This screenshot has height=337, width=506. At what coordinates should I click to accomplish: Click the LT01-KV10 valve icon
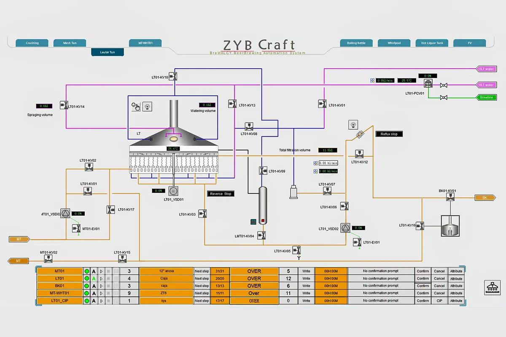pyautogui.click(x=174, y=76)
